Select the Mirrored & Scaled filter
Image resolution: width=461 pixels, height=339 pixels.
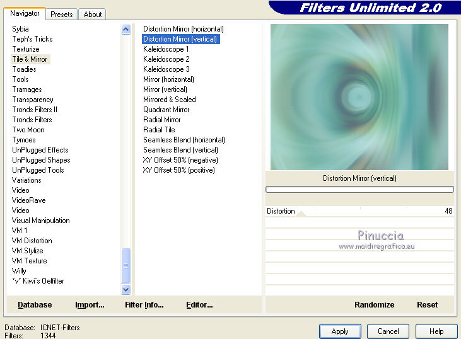click(170, 100)
